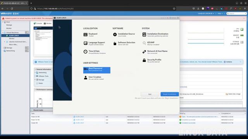Click Virtual Machines count badge
This screenshot has height=139, width=248.
[x=27, y=32]
